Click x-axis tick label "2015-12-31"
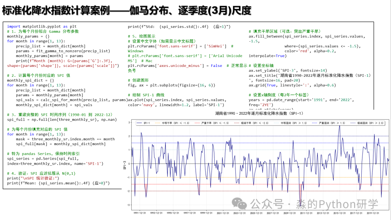This screenshot has width=391, height=220. pyautogui.click(x=339, y=213)
